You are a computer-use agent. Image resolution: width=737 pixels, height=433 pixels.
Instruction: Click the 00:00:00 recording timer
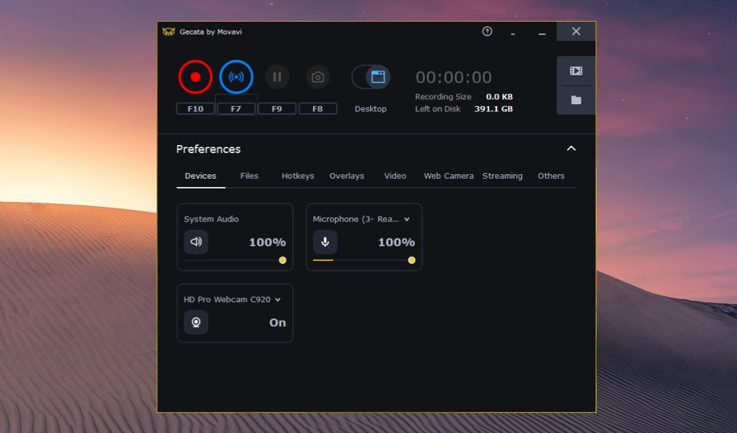pos(454,77)
